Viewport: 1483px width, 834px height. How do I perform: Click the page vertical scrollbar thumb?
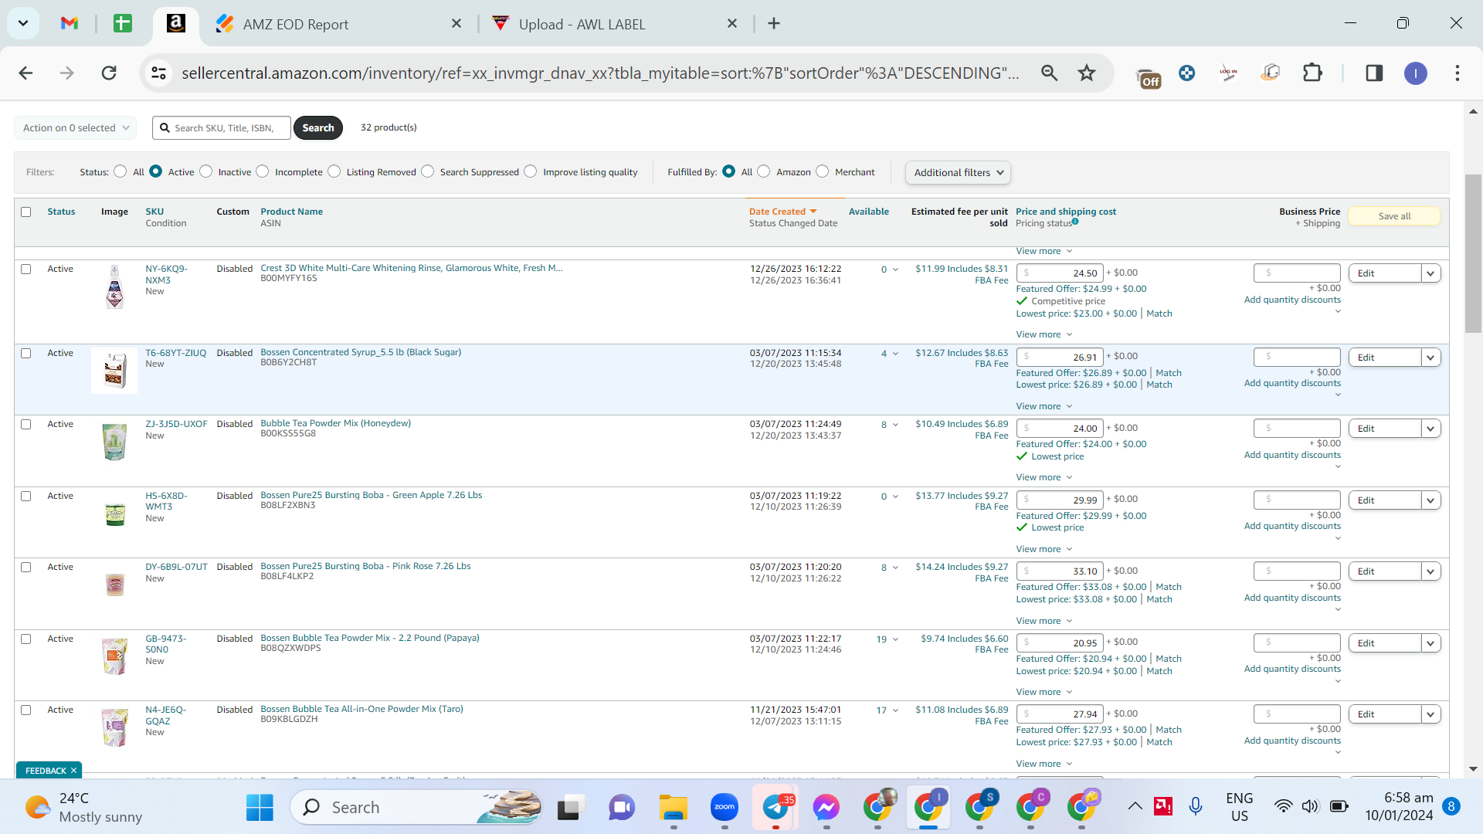tap(1473, 253)
